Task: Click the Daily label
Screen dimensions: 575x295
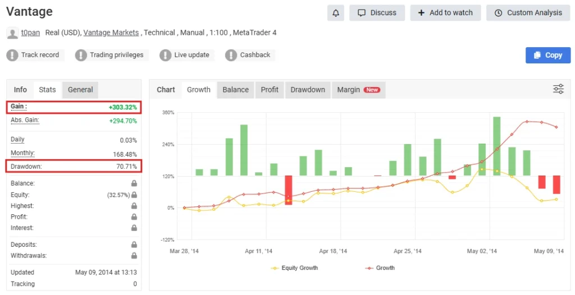Action: click(17, 140)
